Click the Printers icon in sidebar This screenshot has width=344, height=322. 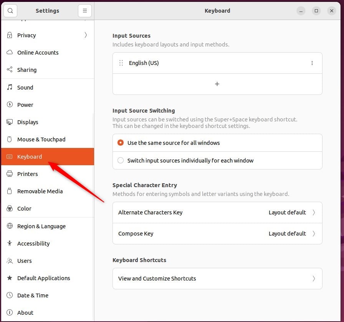tap(10, 174)
